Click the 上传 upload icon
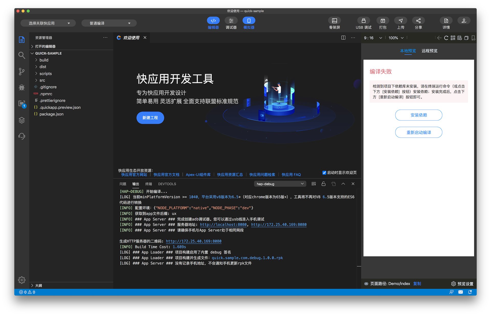Viewport: 491px width, 316px height. [x=400, y=21]
